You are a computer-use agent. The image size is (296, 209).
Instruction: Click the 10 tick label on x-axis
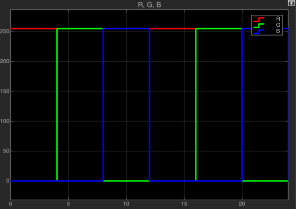[x=126, y=203]
